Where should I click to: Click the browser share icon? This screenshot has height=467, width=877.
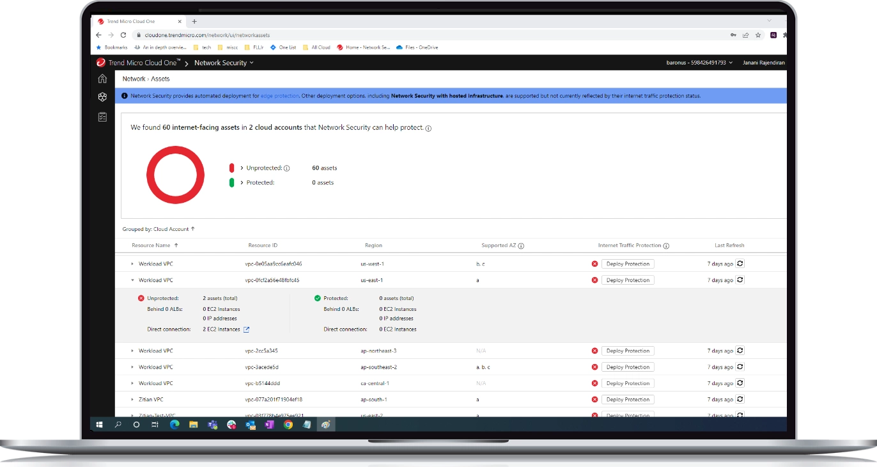pyautogui.click(x=745, y=35)
